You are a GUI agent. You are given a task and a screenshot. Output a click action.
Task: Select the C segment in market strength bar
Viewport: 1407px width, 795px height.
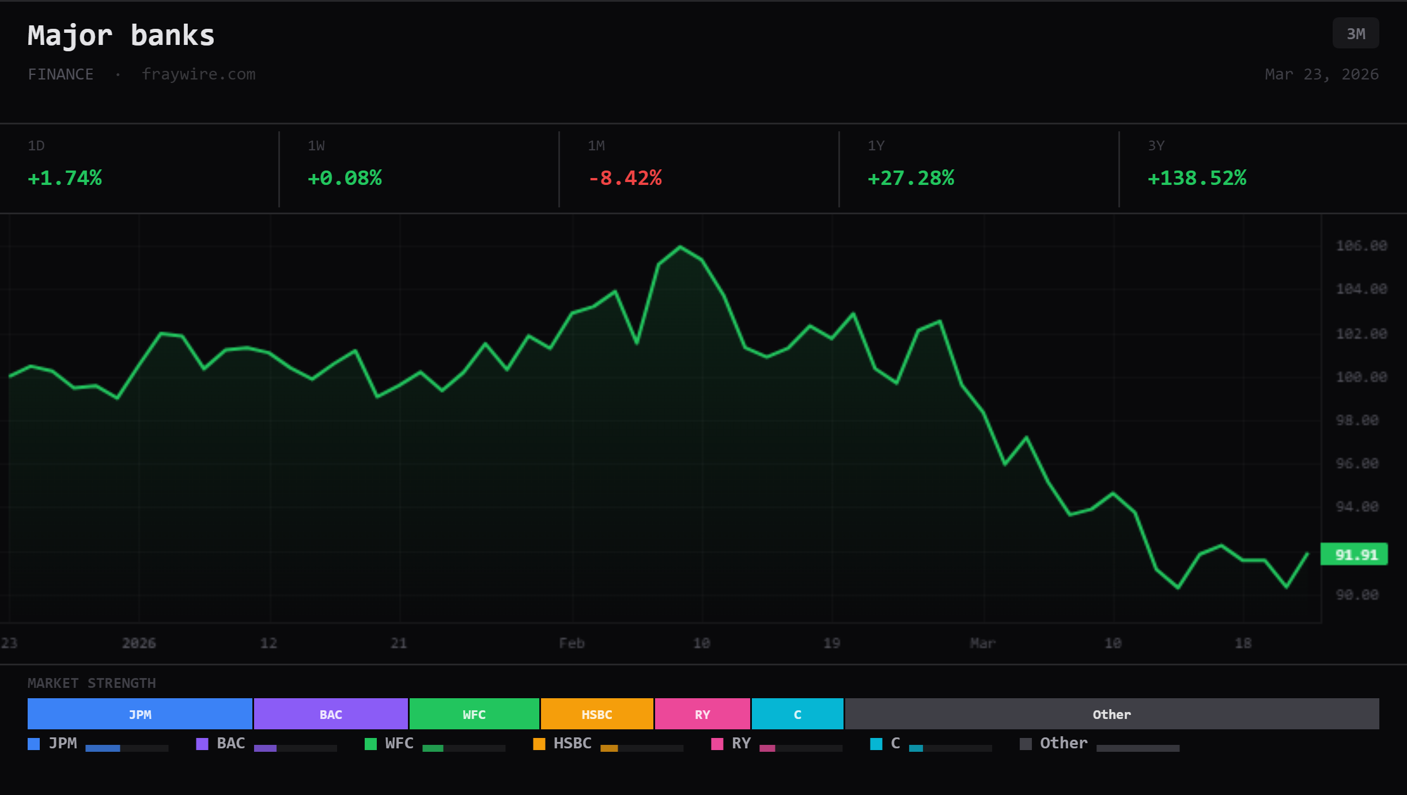(797, 714)
